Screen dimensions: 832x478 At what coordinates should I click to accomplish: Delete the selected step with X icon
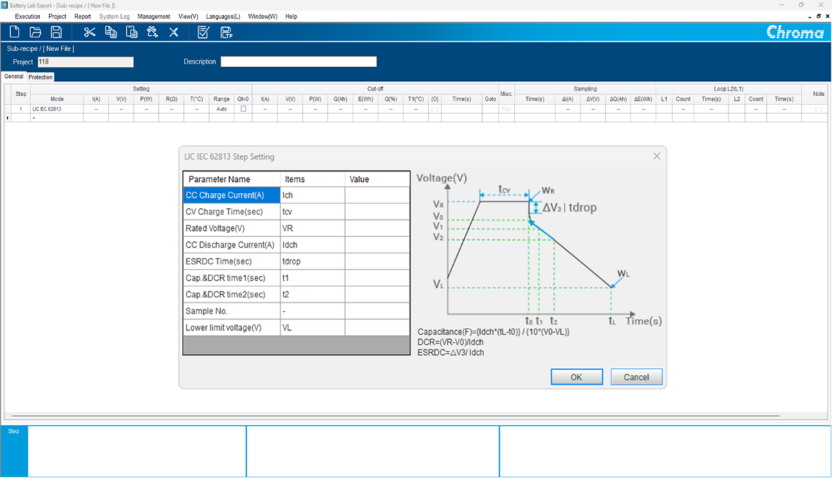coord(174,32)
